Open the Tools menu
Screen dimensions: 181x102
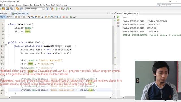click(53, 5)
